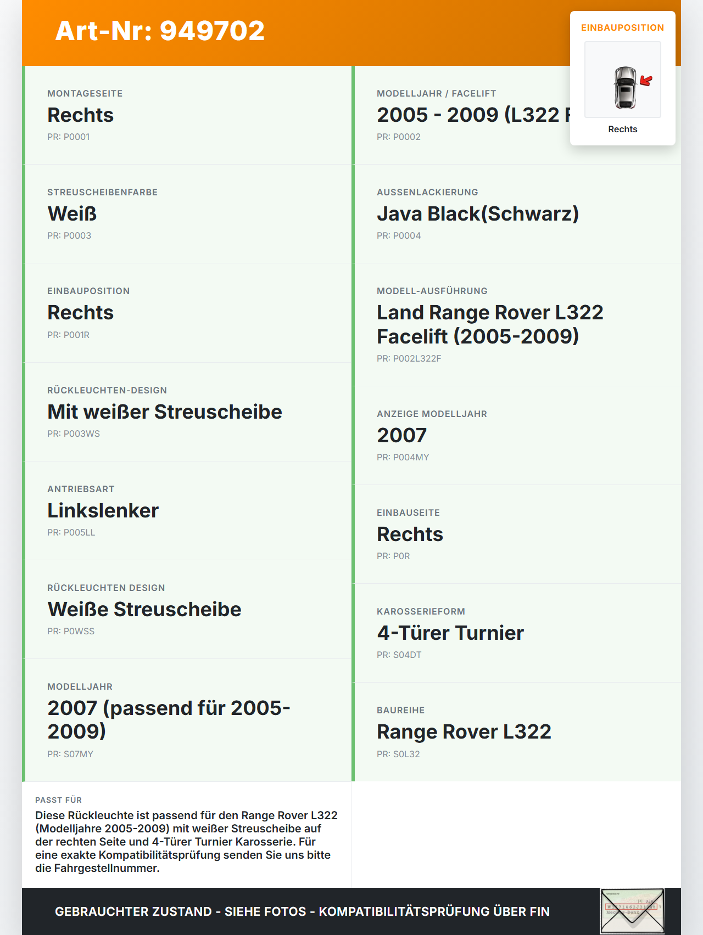Click PR code S0L32

[398, 754]
